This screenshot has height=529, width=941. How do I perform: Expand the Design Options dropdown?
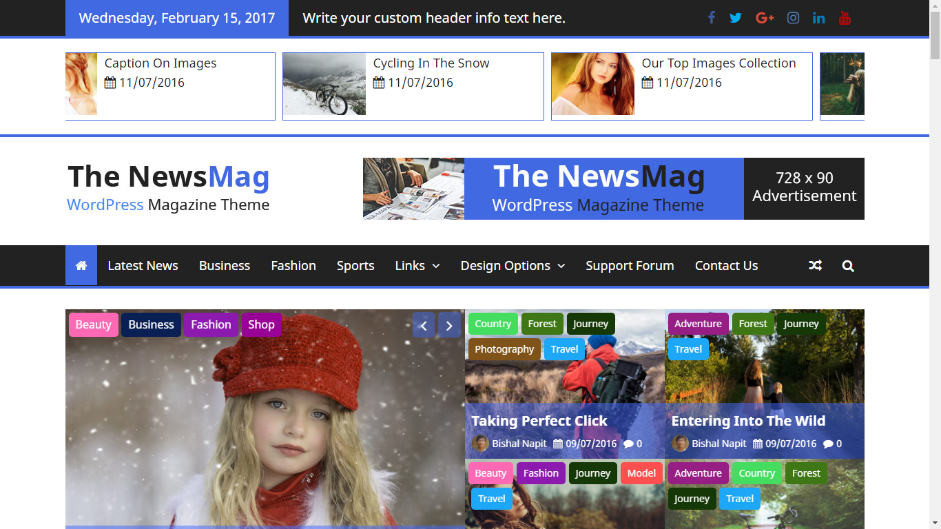tap(513, 266)
